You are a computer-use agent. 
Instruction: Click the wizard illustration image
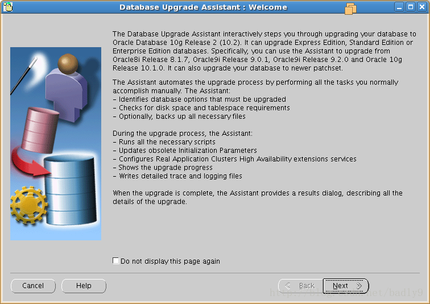click(56, 144)
